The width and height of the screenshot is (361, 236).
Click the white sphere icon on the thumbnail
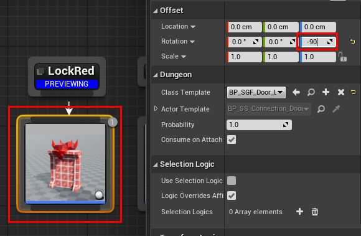click(99, 195)
